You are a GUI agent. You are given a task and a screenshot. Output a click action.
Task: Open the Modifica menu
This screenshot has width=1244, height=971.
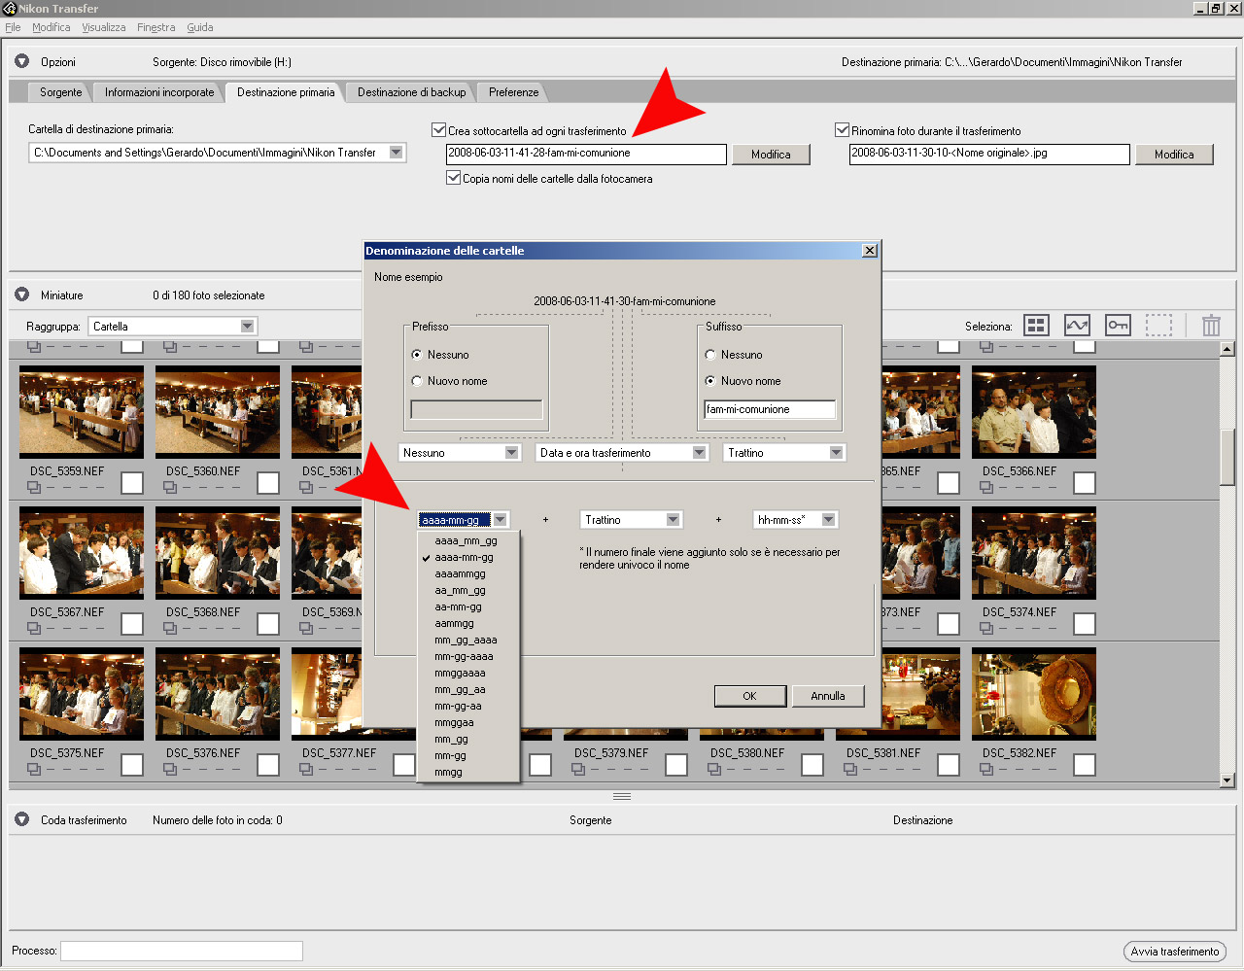pos(52,27)
